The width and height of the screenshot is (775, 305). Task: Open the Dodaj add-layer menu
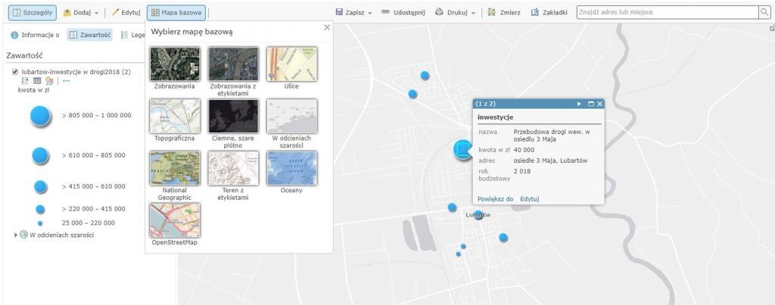coord(81,13)
